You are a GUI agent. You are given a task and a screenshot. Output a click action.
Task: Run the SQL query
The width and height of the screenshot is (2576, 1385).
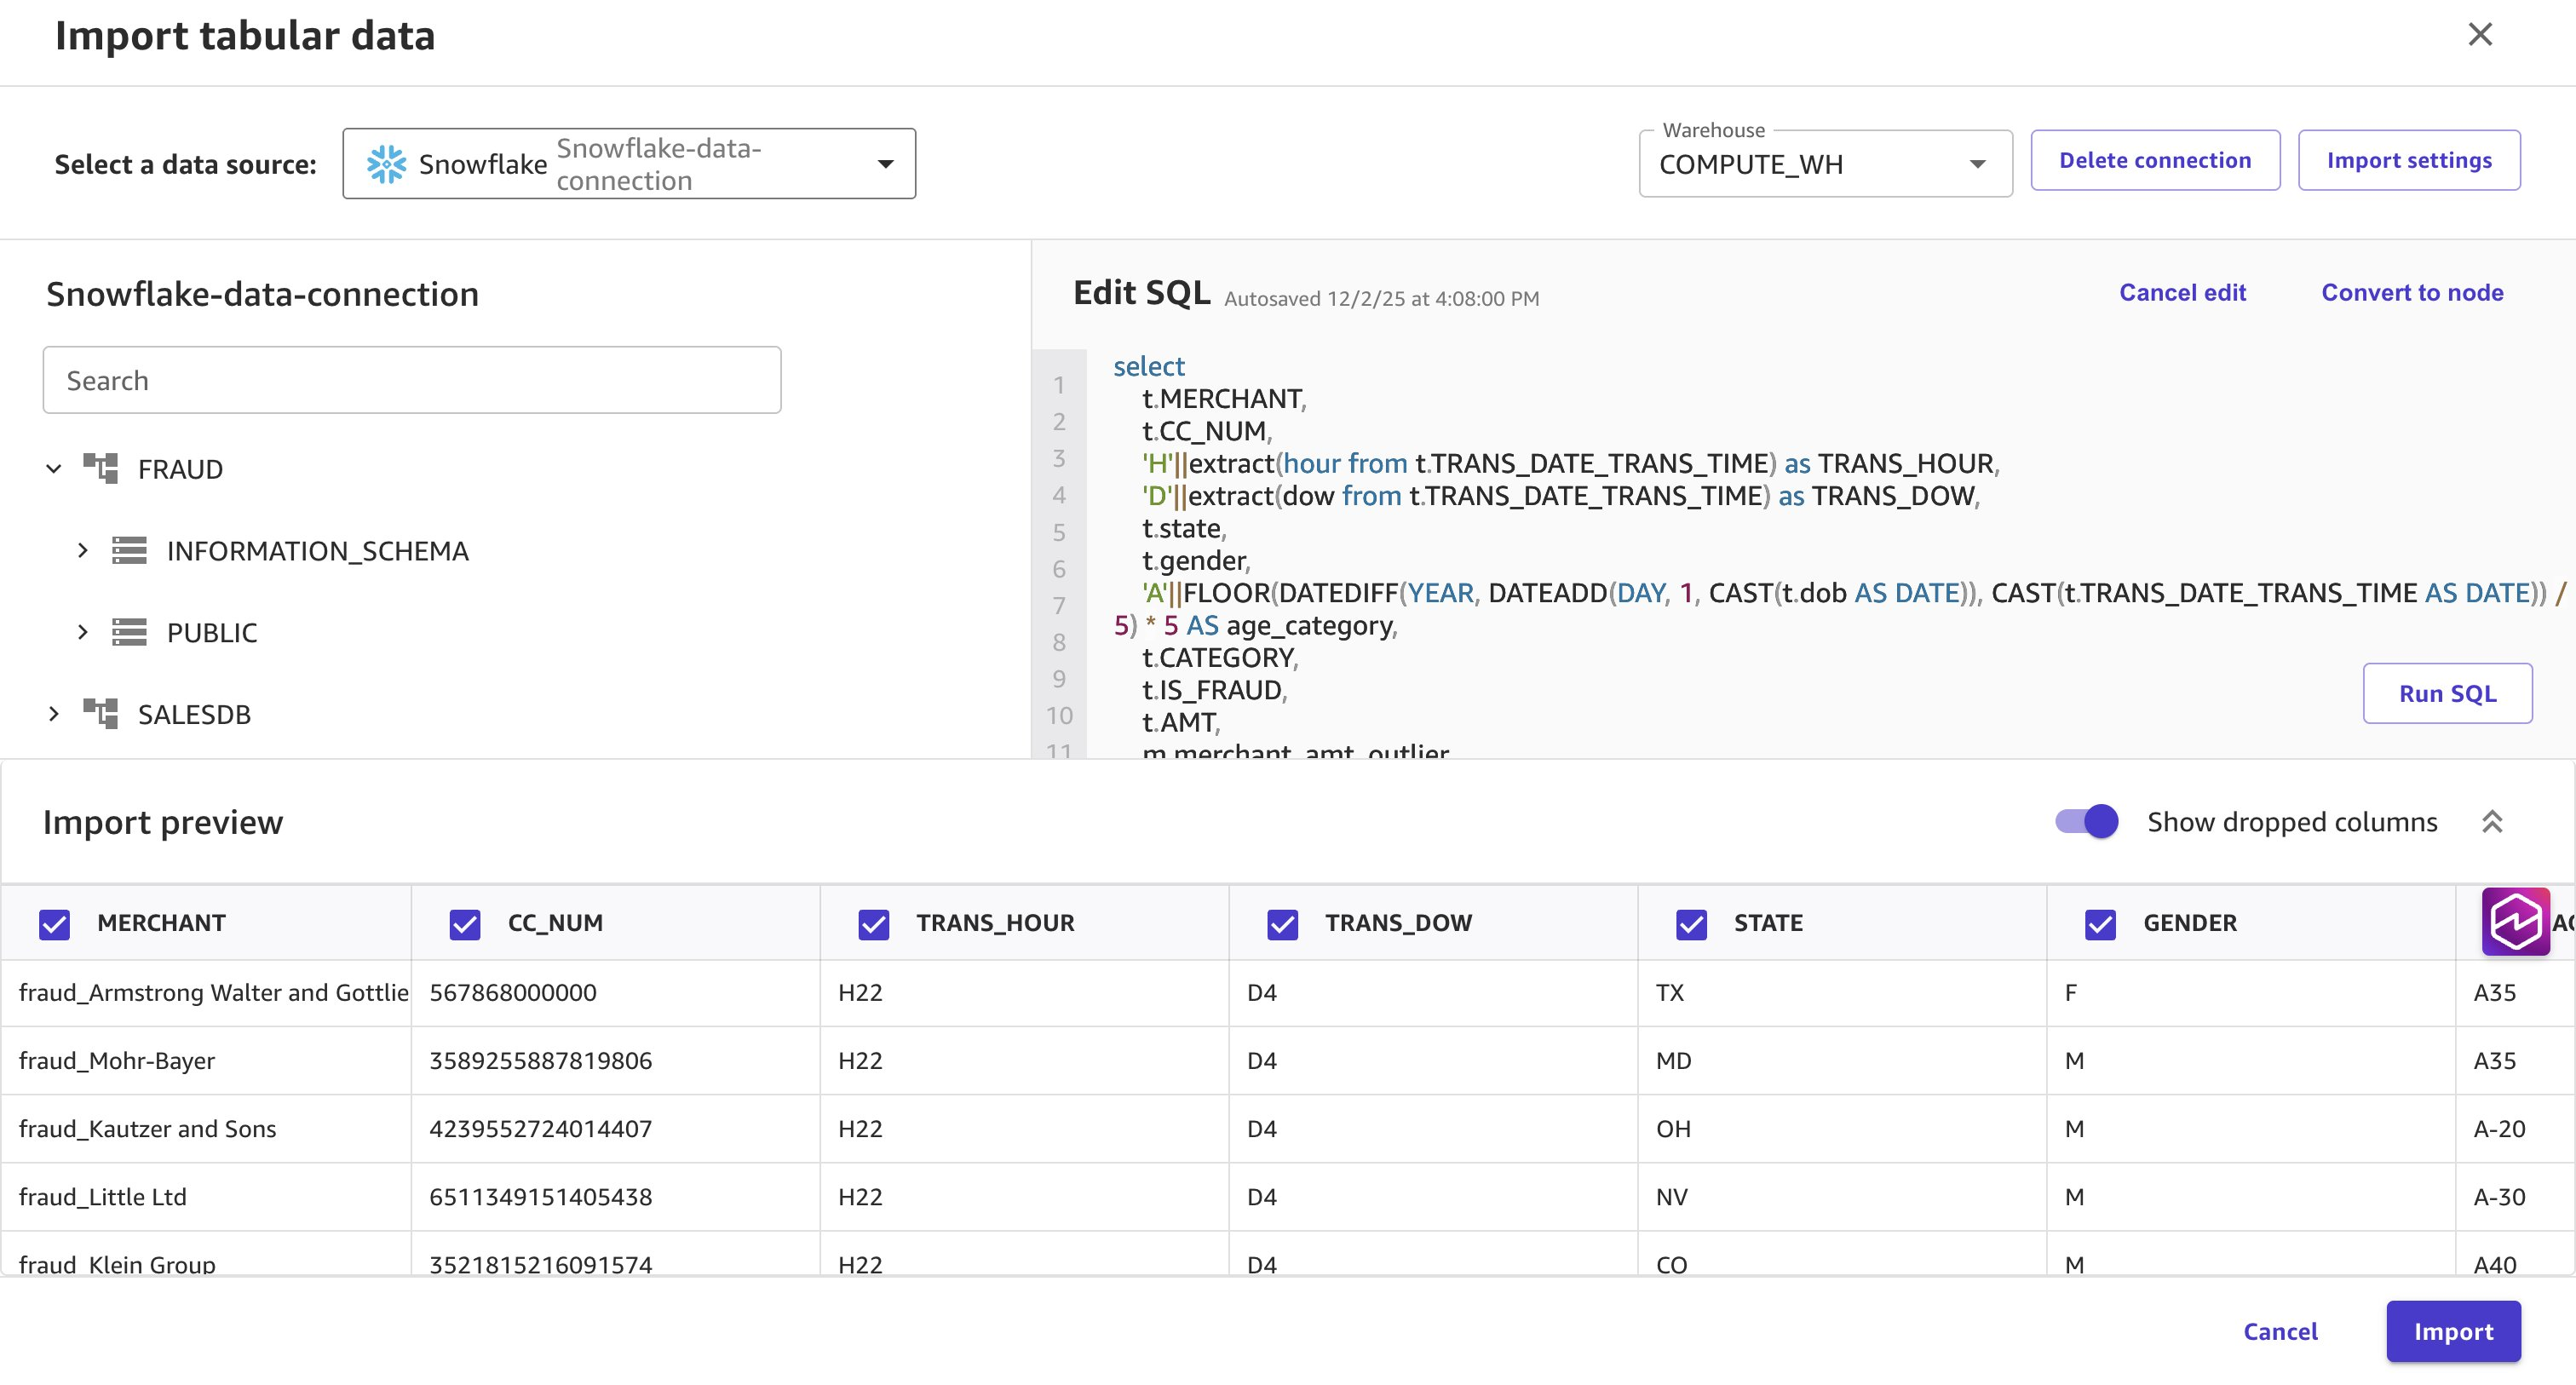pyautogui.click(x=2447, y=693)
